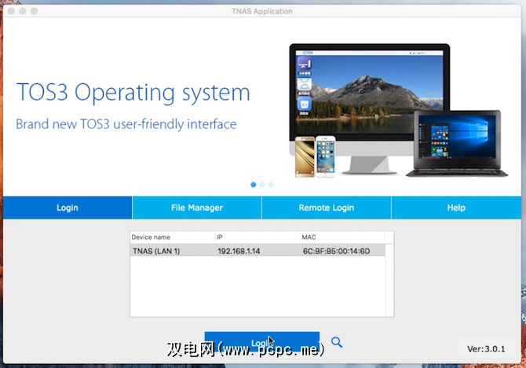Click the 6C:BF:B5:00:14:6D MAC cell

pos(336,251)
